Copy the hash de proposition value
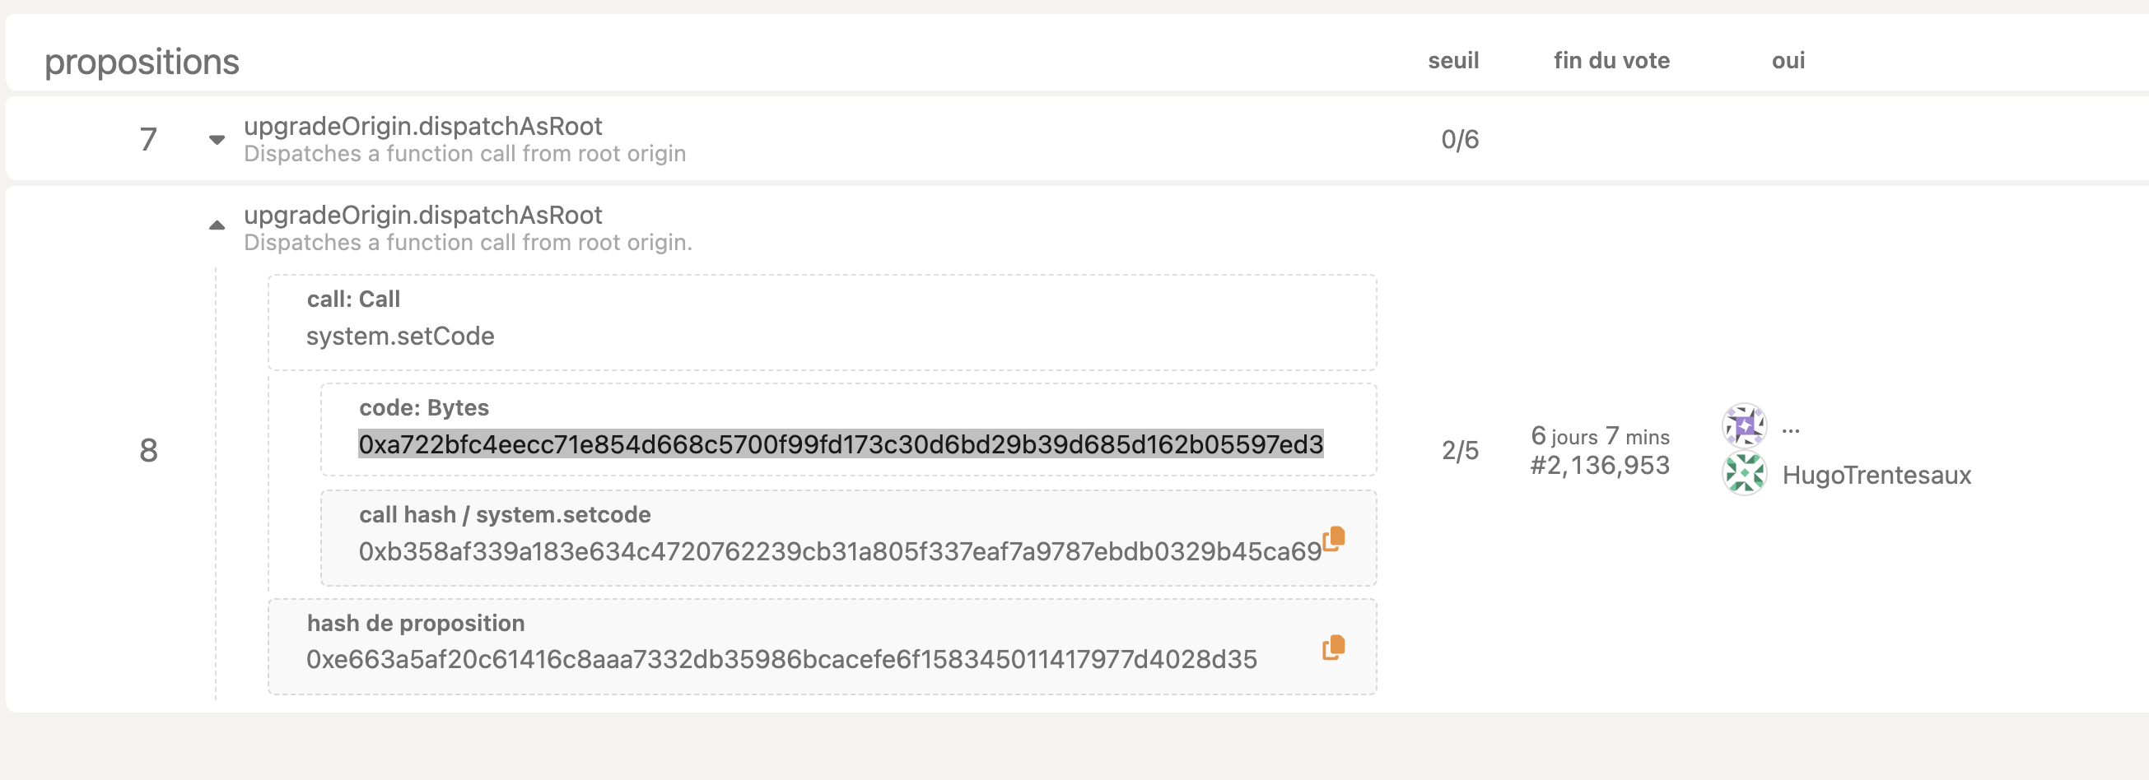2149x780 pixels. coord(1333,647)
